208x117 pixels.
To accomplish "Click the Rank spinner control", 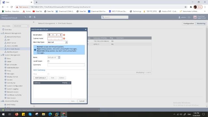I will pos(59,58).
